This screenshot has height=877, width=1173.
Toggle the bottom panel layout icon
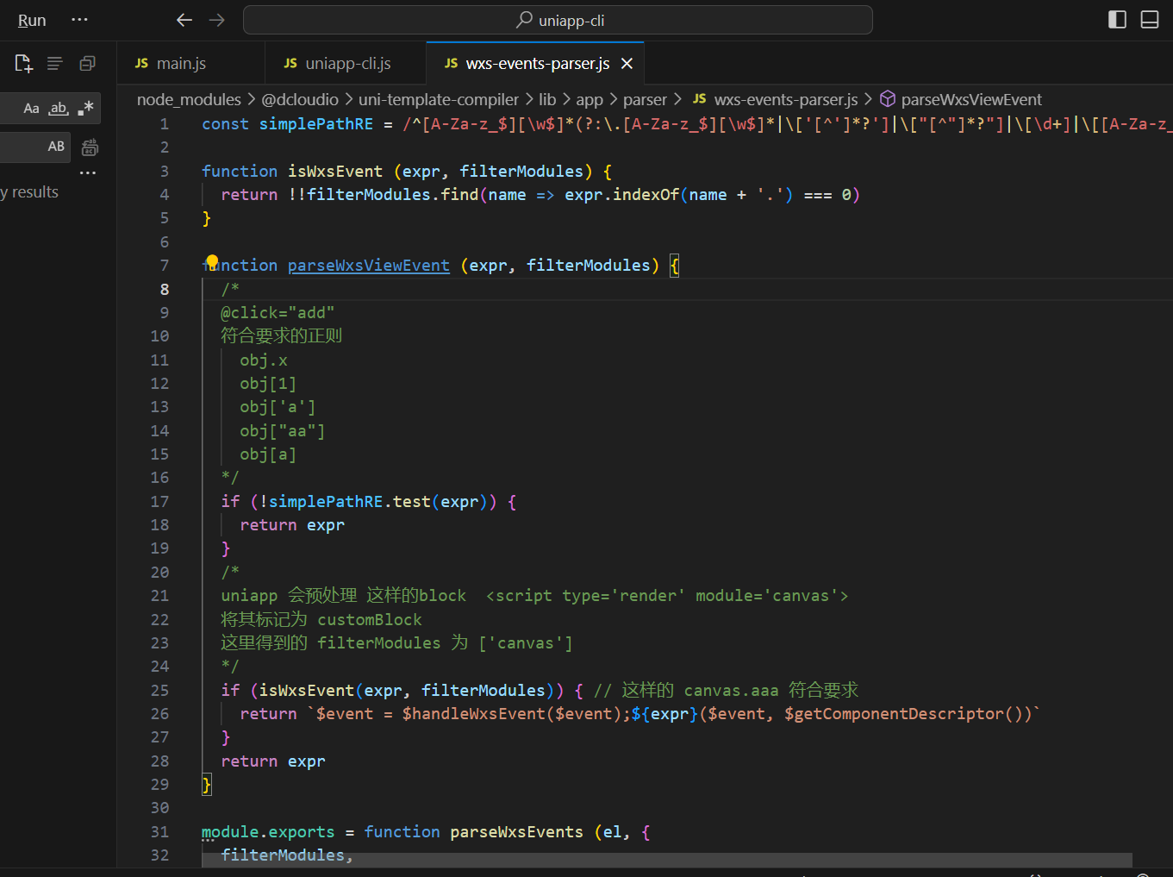pyautogui.click(x=1150, y=20)
